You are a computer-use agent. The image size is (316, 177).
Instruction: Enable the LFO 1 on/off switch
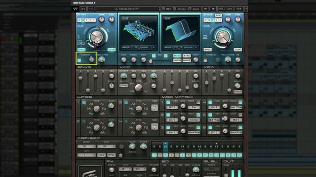(x=84, y=102)
